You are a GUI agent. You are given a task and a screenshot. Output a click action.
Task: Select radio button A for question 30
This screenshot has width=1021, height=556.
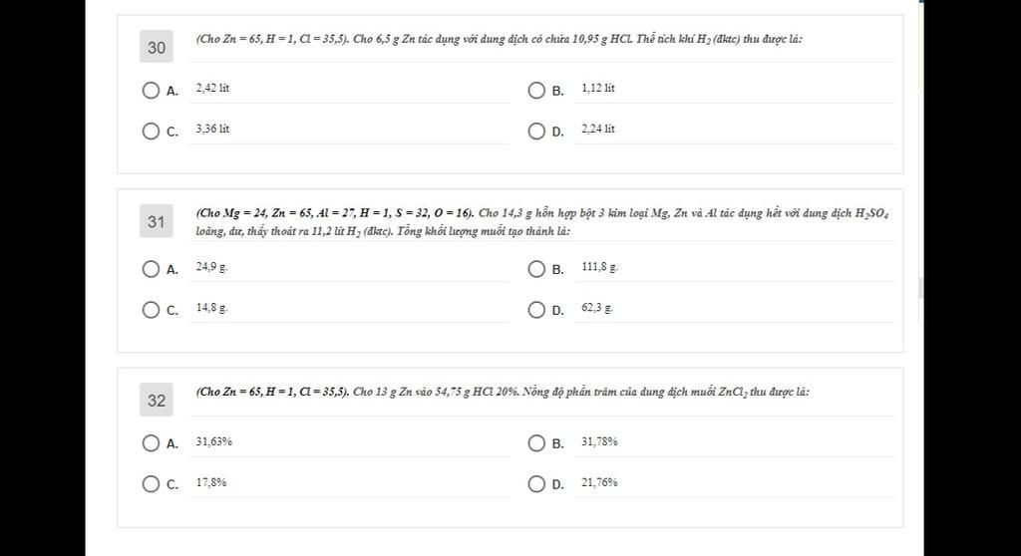coord(151,91)
